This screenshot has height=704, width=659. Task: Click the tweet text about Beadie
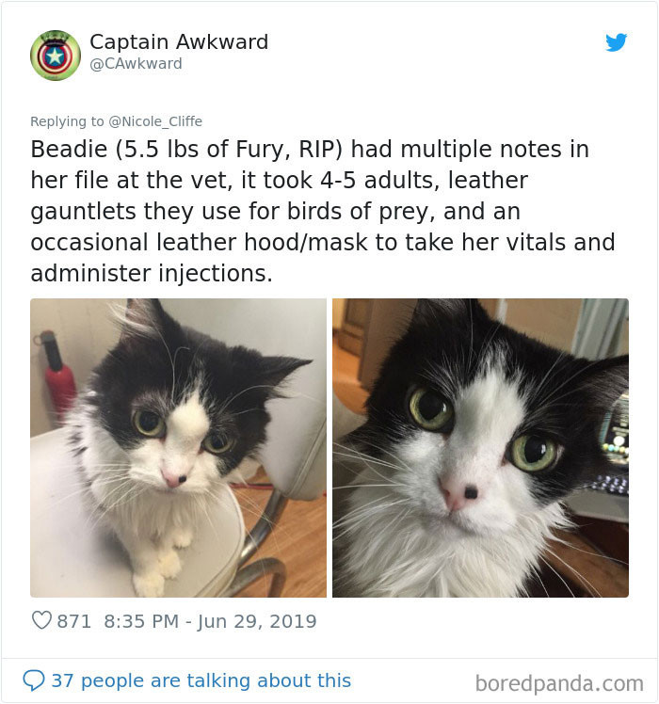pos(323,211)
